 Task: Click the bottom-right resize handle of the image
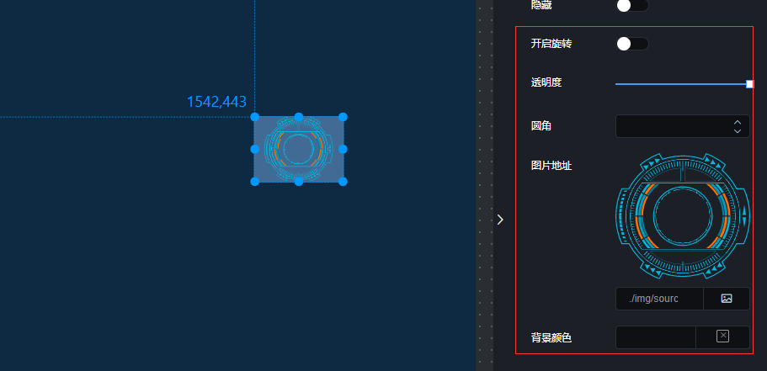click(x=343, y=182)
